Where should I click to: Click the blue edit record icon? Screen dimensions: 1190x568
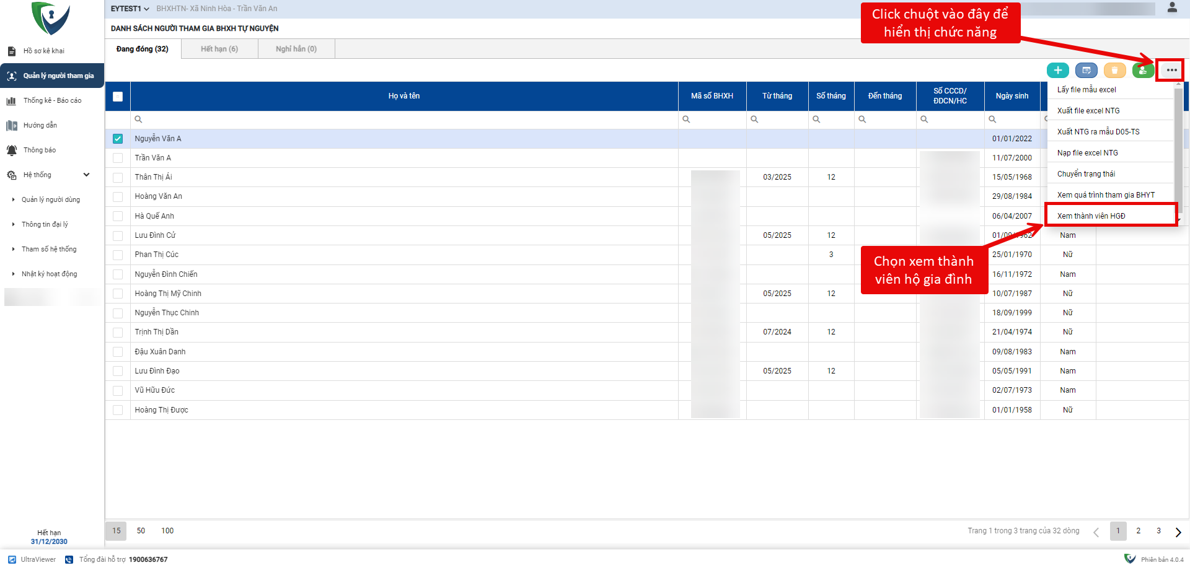click(1086, 71)
